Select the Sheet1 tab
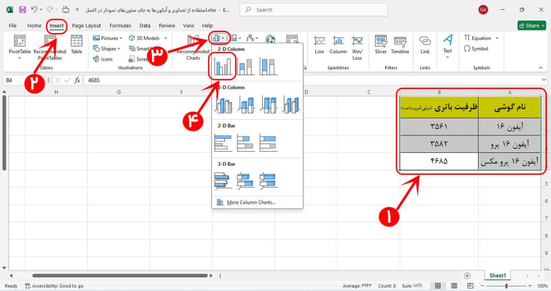This screenshot has width=551, height=291. point(497,276)
